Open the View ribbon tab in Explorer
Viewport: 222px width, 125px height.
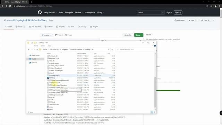pyautogui.click(x=49, y=46)
